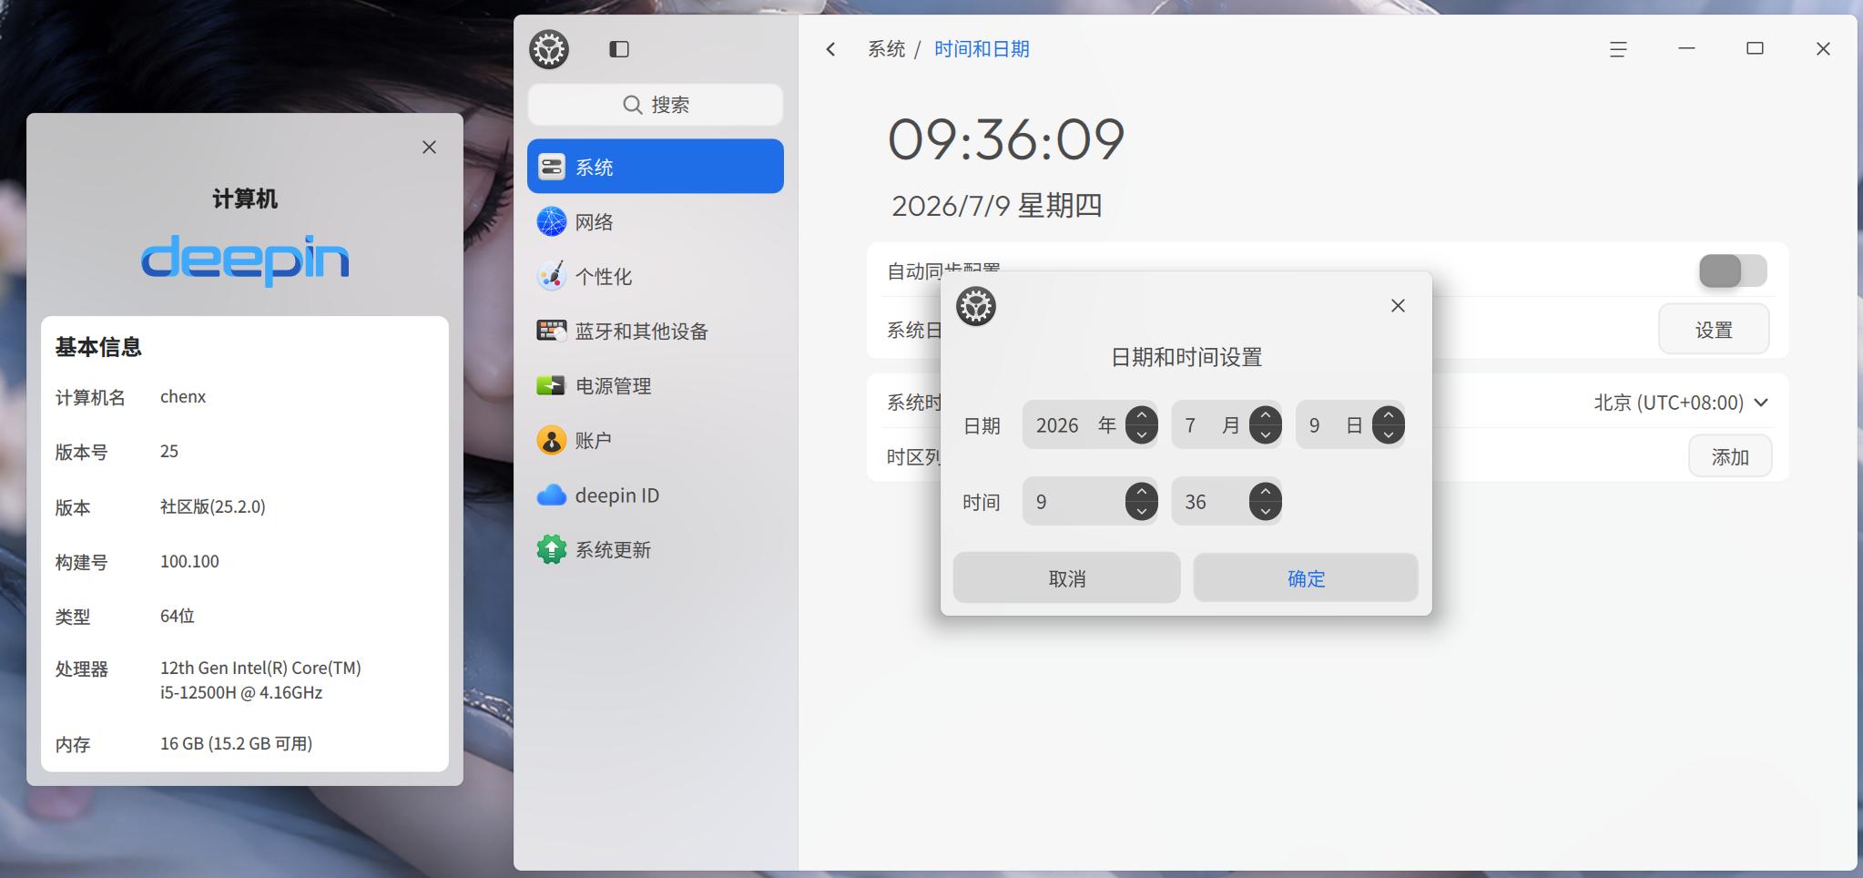Adjust the month spinner arrows
This screenshot has width=1863, height=878.
pyautogui.click(x=1266, y=425)
